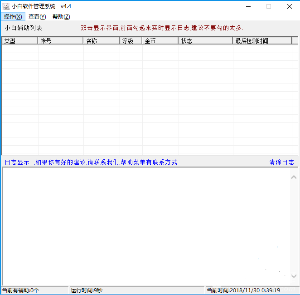Sort by the 名称 column header

point(102,41)
